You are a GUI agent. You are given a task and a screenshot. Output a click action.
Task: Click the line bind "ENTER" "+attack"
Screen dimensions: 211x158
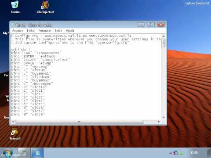pyautogui.click(x=34, y=56)
